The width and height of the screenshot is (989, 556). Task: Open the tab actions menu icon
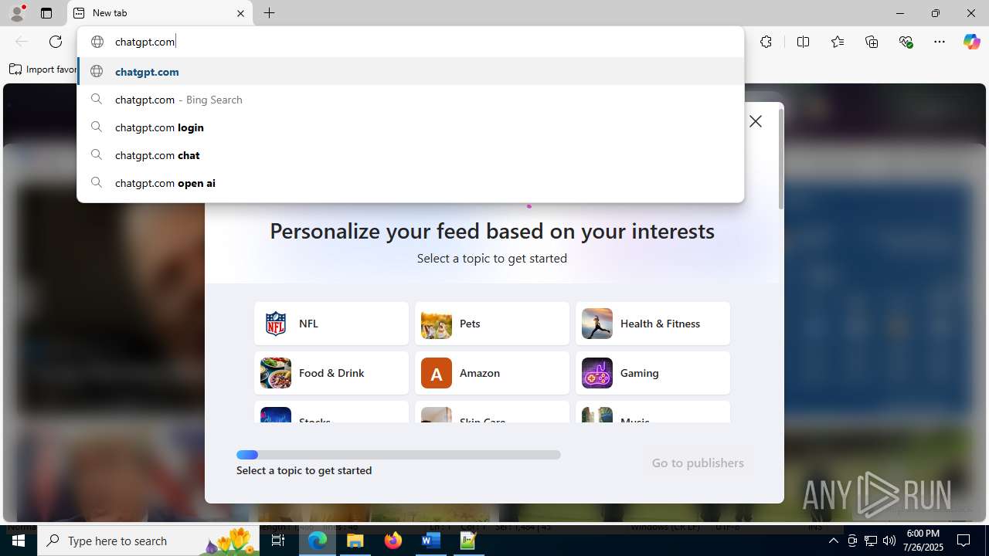[46, 13]
